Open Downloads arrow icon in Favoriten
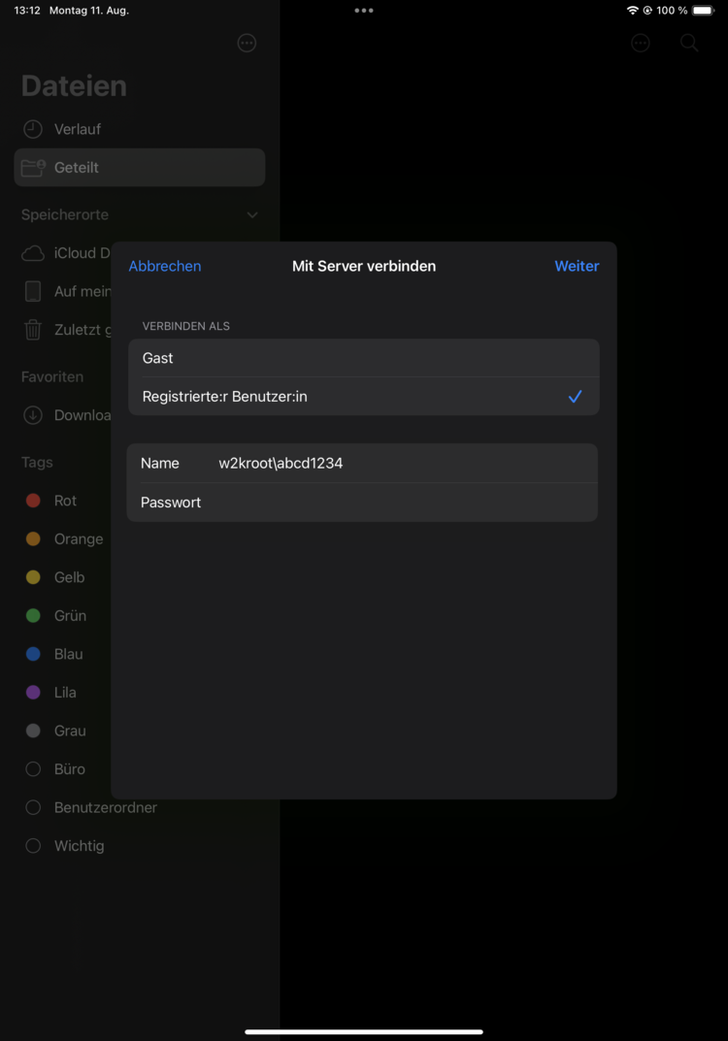The width and height of the screenshot is (728, 1041). coord(33,415)
